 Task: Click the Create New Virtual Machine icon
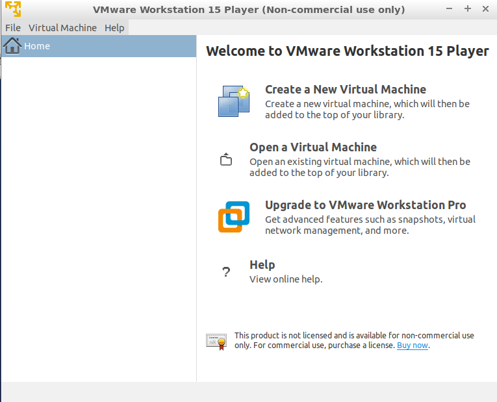[x=234, y=101]
